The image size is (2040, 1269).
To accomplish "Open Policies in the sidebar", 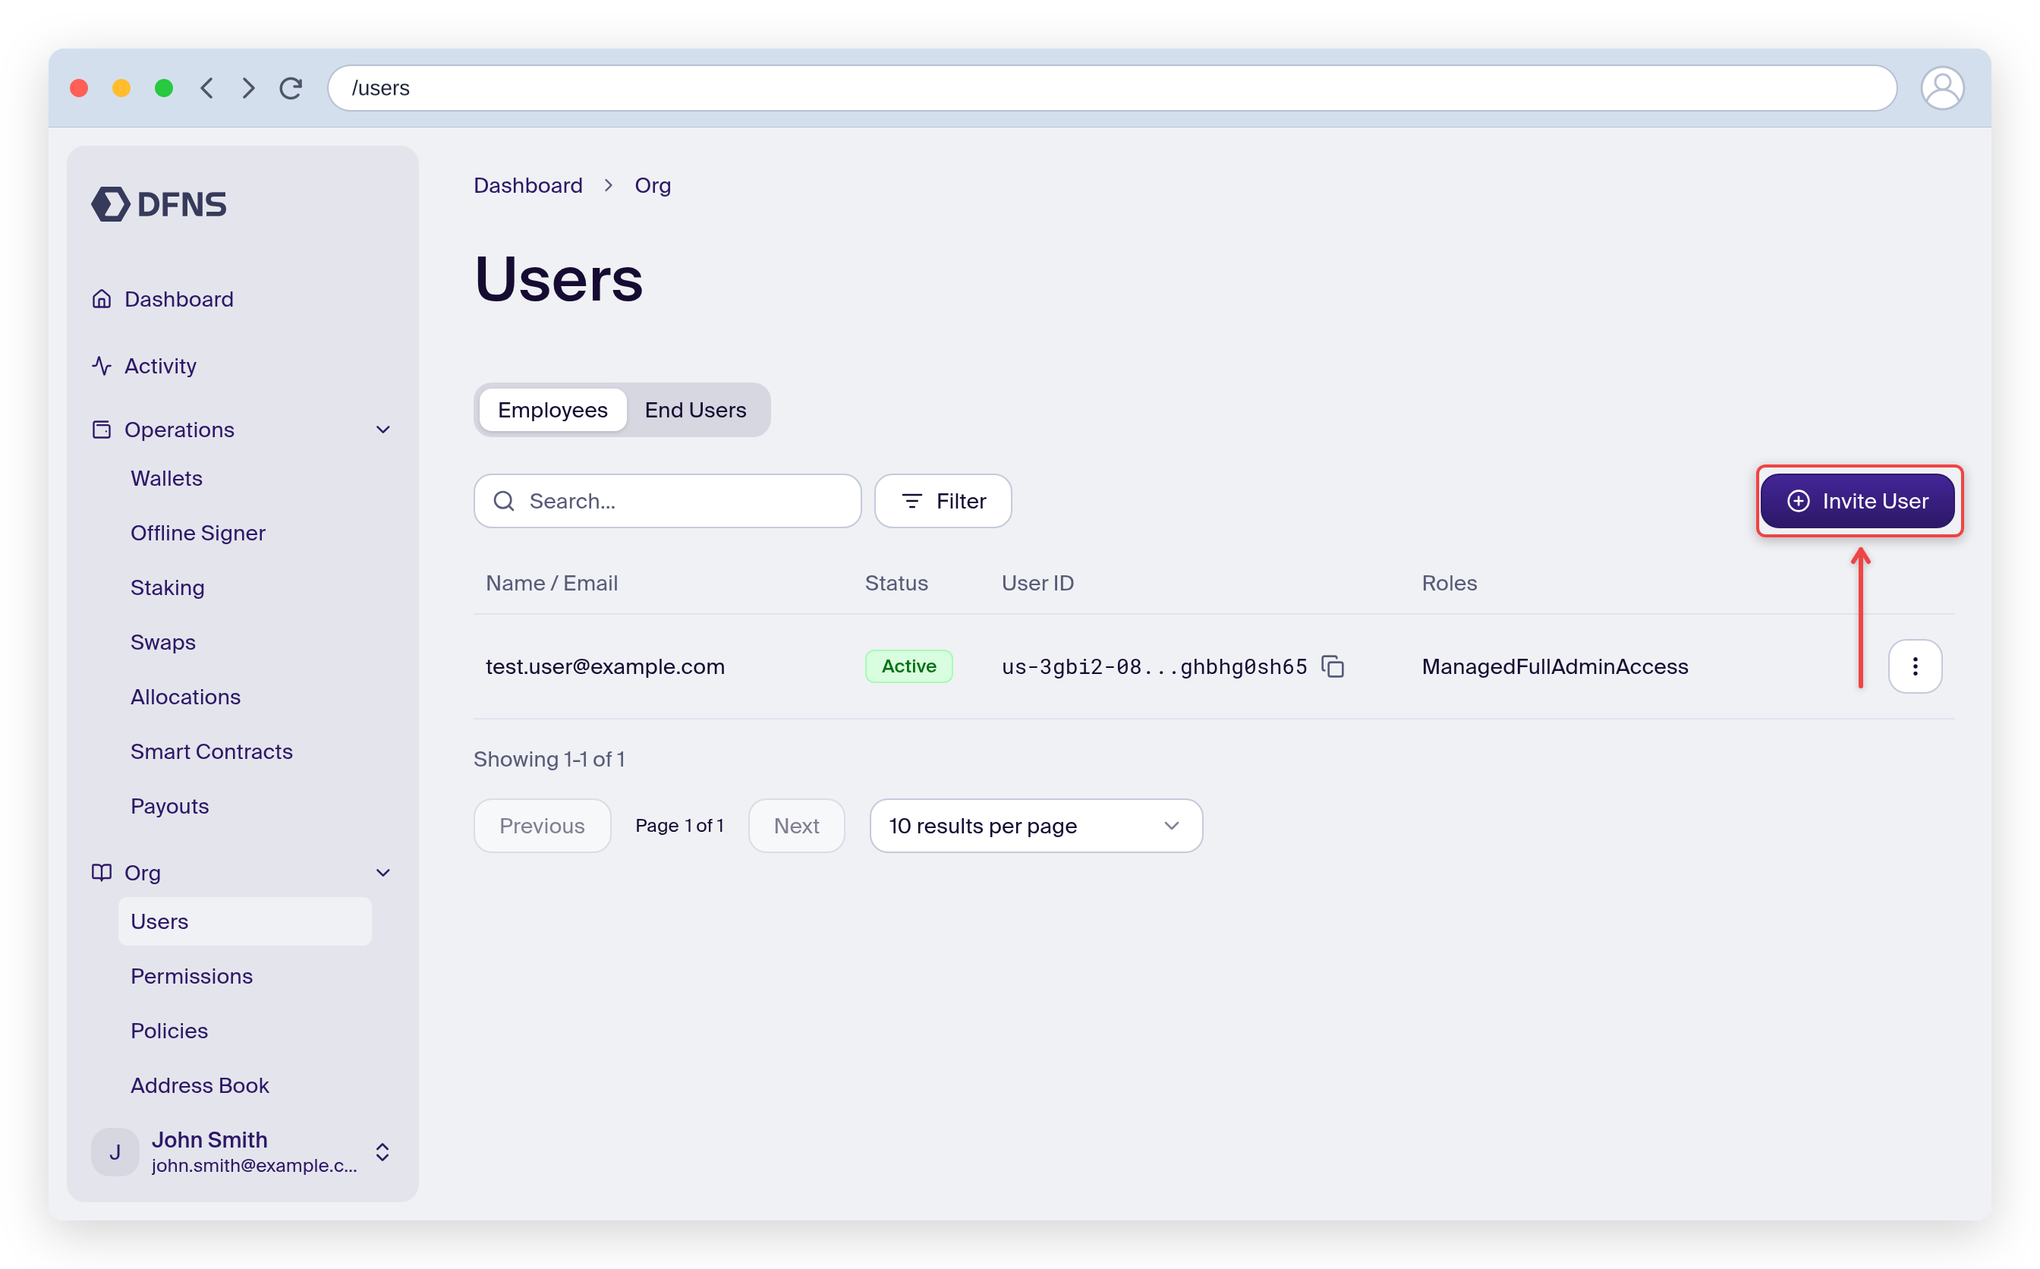I will [168, 1031].
